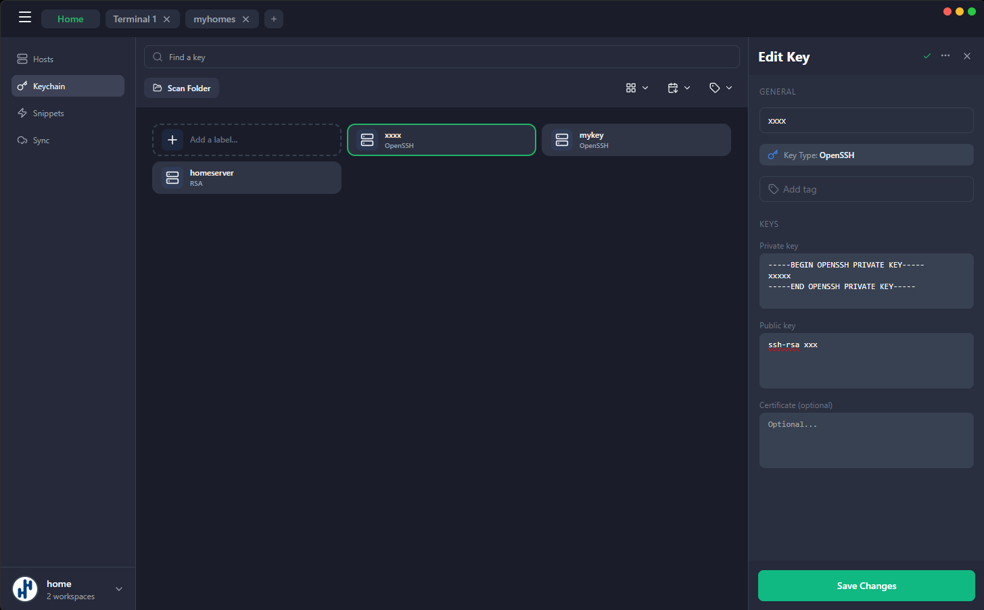Open the Snippets section in the sidebar
Screen dimensions: 984x610
click(23, 113)
